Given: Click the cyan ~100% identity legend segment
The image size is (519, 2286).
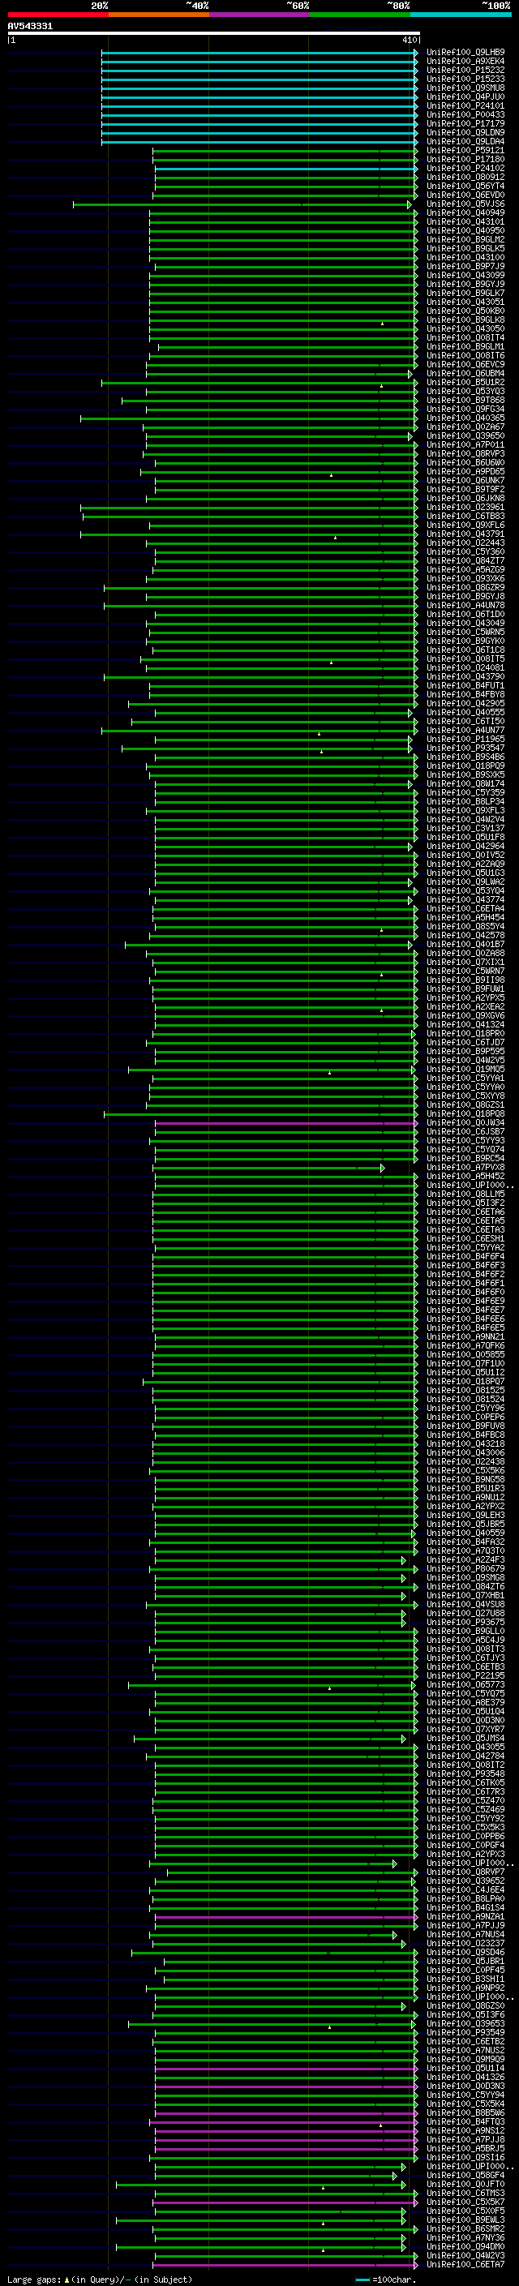Looking at the screenshot, I should click(461, 15).
